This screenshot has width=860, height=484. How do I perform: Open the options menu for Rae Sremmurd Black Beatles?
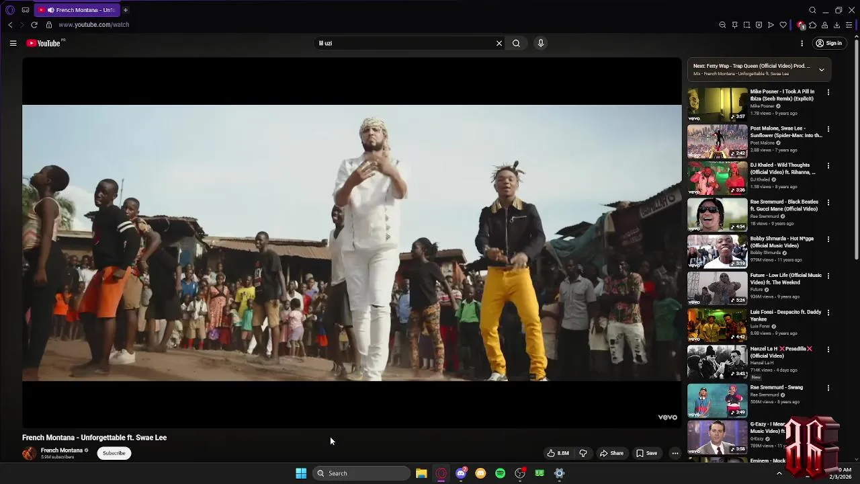click(828, 202)
